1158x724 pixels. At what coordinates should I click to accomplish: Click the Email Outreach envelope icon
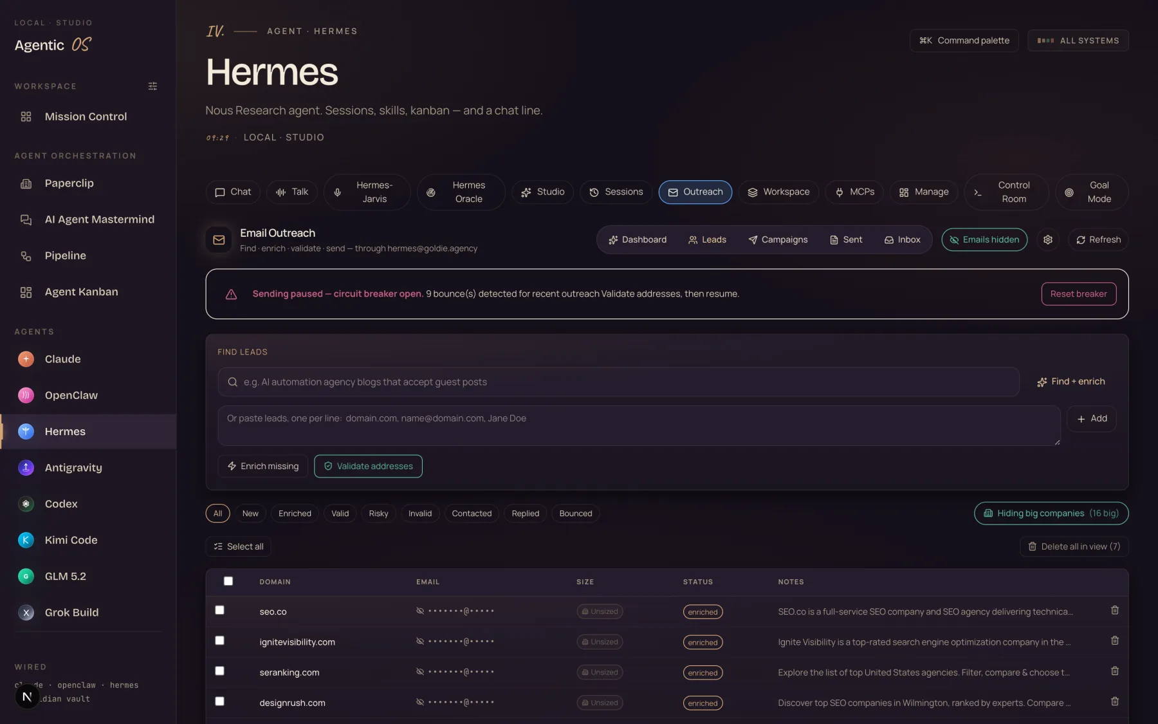tap(219, 240)
